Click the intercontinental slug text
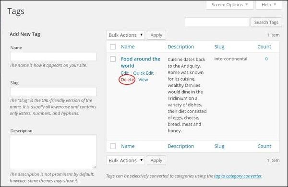Image resolution: width=288 pixels, height=187 pixels. (231, 58)
